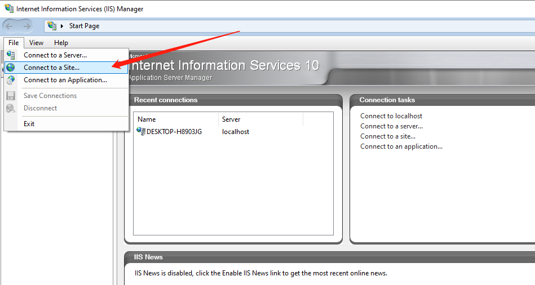Choose Exit from the File menu
This screenshot has width=535, height=285.
click(x=29, y=123)
